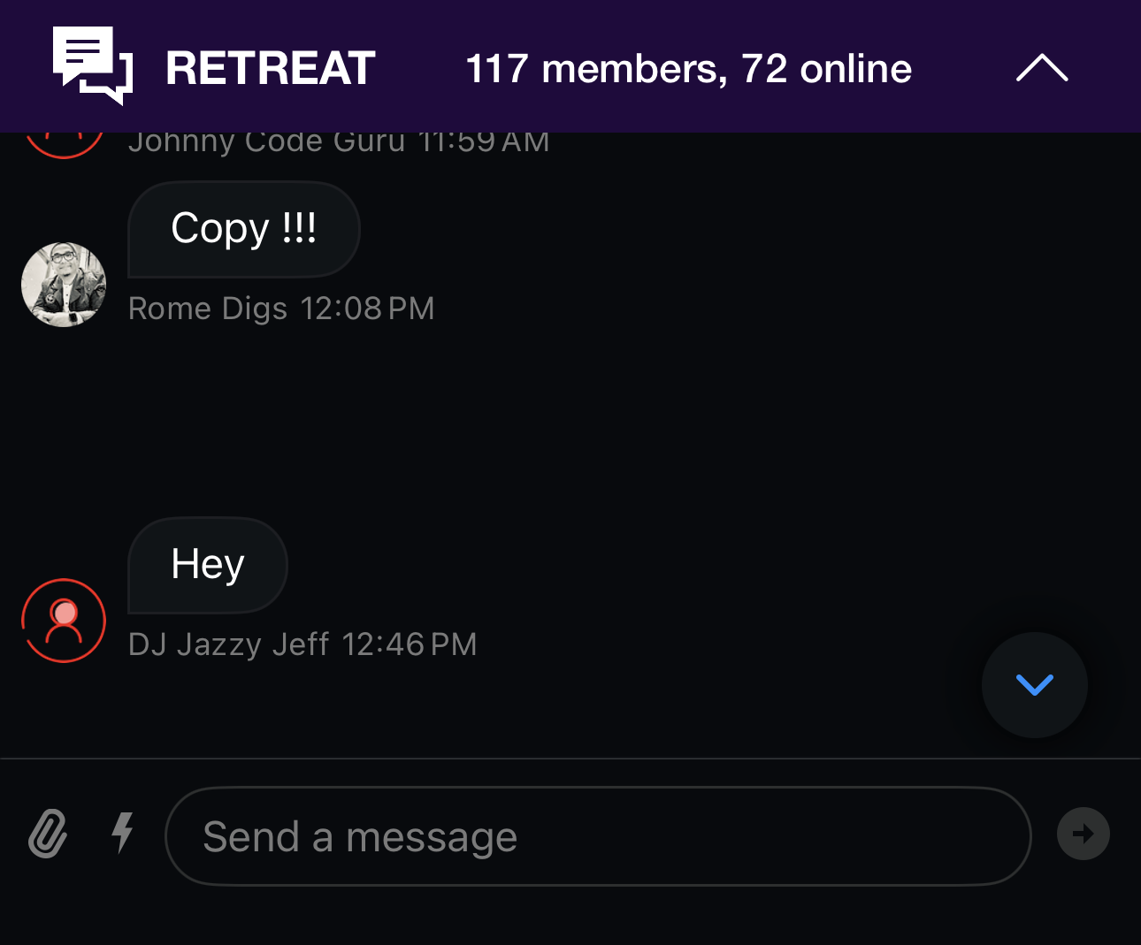Tap Johnny Code Guru's partially visible avatar
The image size is (1141, 945).
click(64, 144)
